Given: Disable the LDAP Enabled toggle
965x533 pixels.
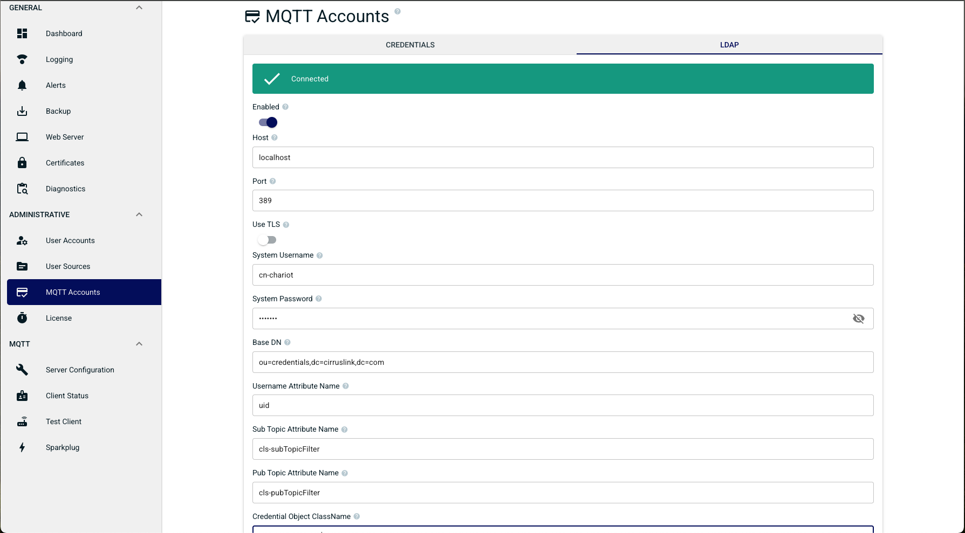Looking at the screenshot, I should point(268,122).
